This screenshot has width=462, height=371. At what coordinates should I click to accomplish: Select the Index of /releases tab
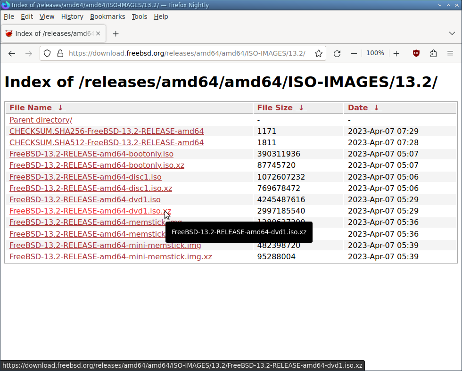click(54, 33)
